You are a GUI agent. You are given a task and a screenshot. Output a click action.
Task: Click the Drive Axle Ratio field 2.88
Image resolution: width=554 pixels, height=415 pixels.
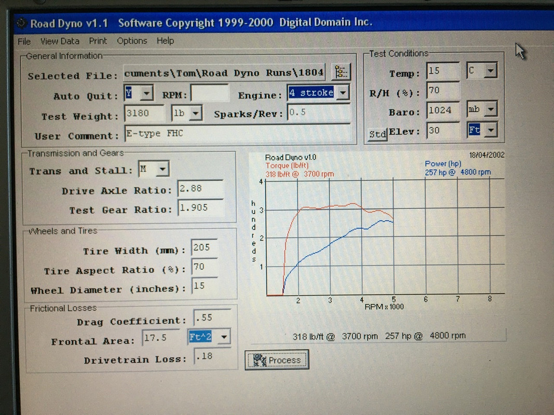tap(201, 189)
